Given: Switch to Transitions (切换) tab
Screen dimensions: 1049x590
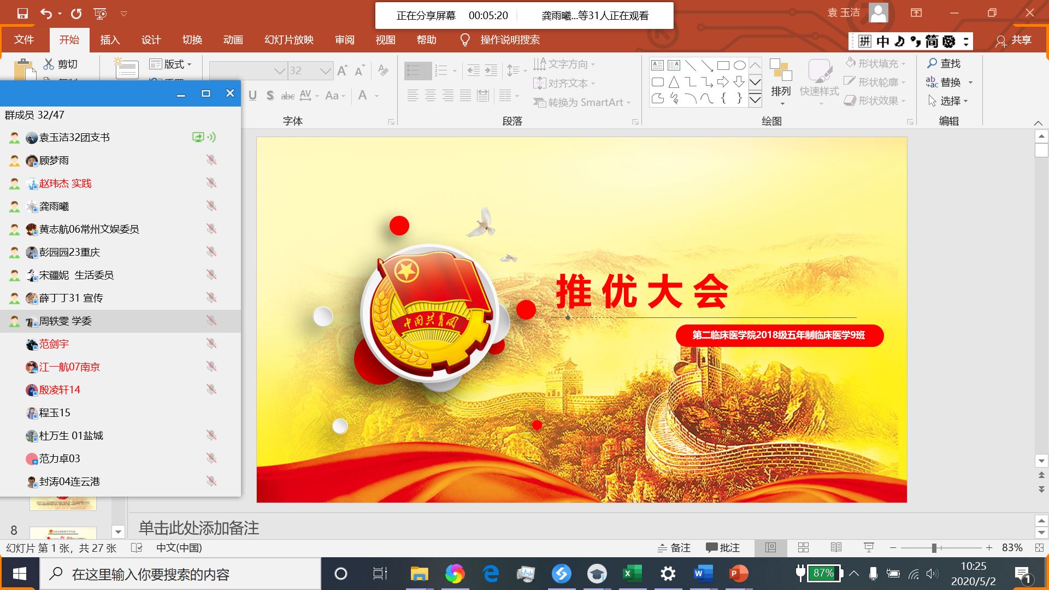Looking at the screenshot, I should click(192, 39).
